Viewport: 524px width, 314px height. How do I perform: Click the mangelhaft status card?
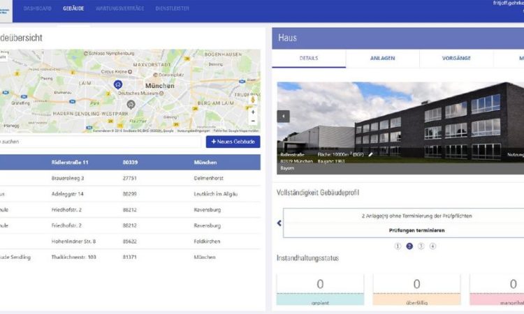(497, 290)
